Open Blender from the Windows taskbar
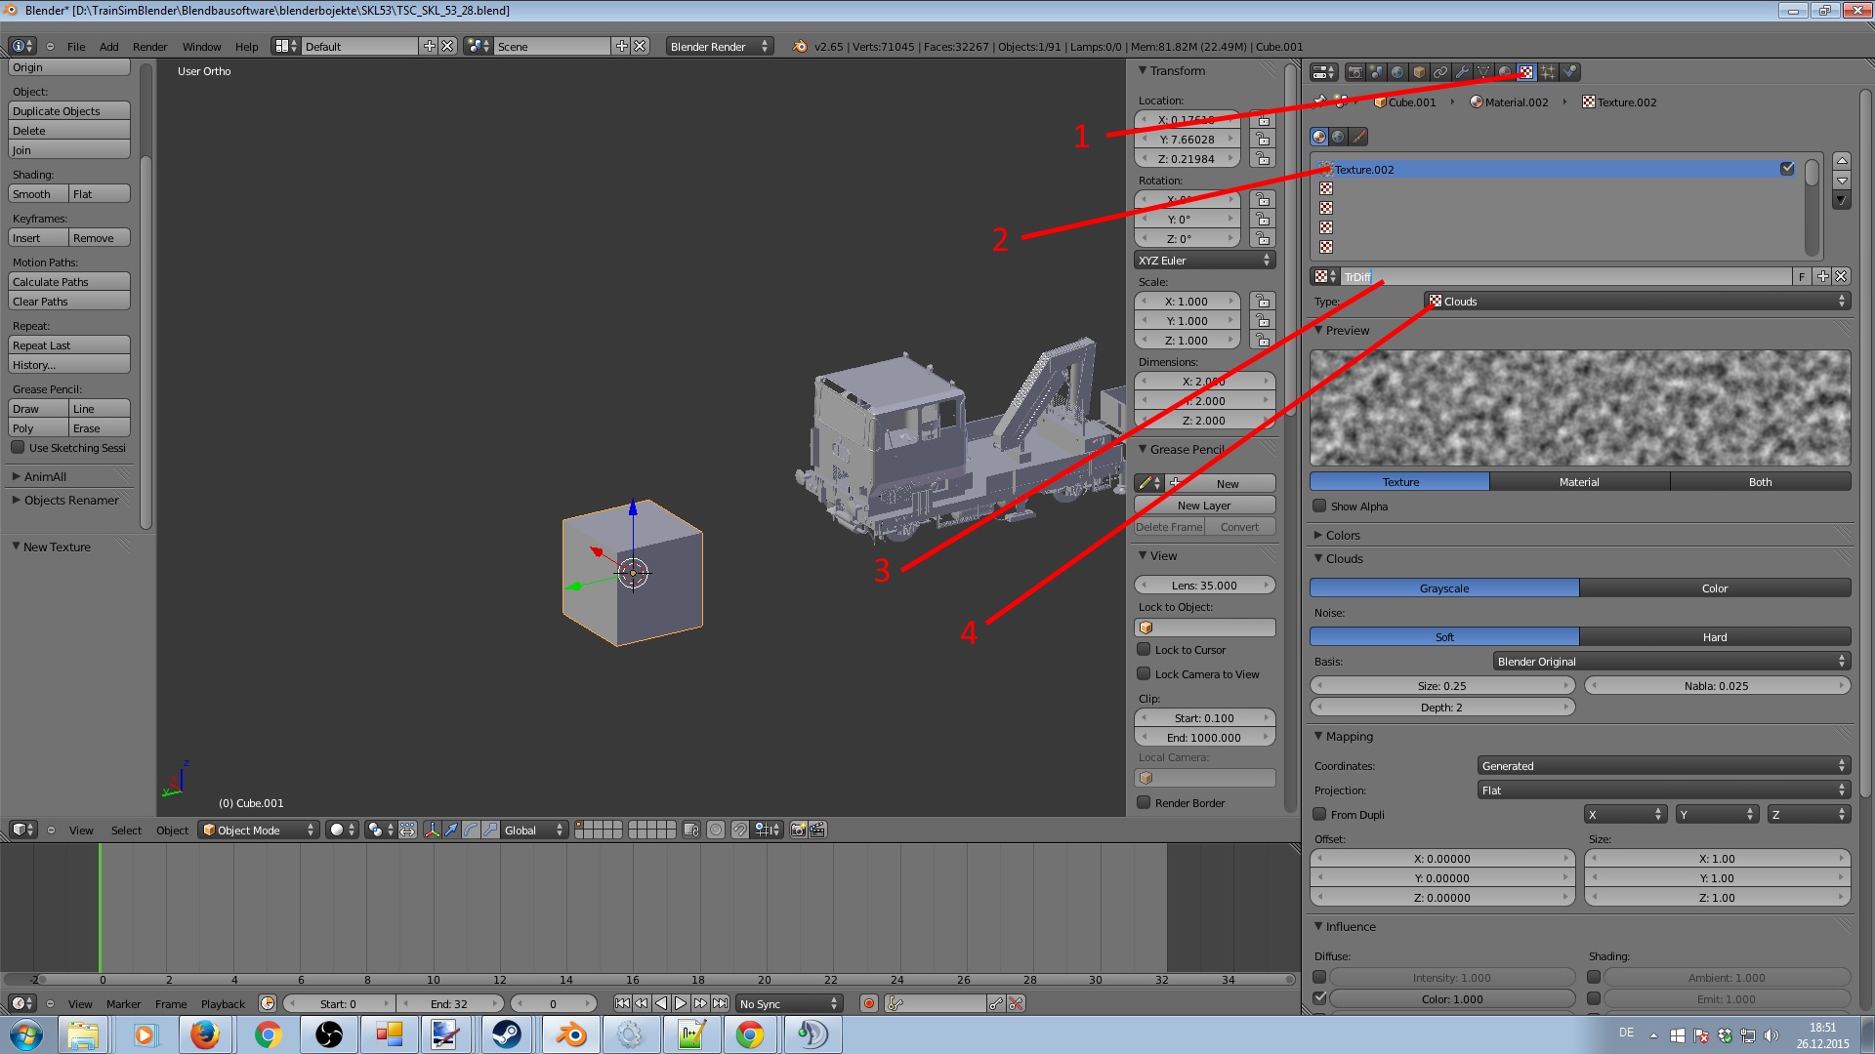The width and height of the screenshot is (1875, 1054). (569, 1034)
